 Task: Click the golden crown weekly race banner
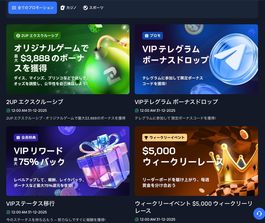[x=196, y=161]
